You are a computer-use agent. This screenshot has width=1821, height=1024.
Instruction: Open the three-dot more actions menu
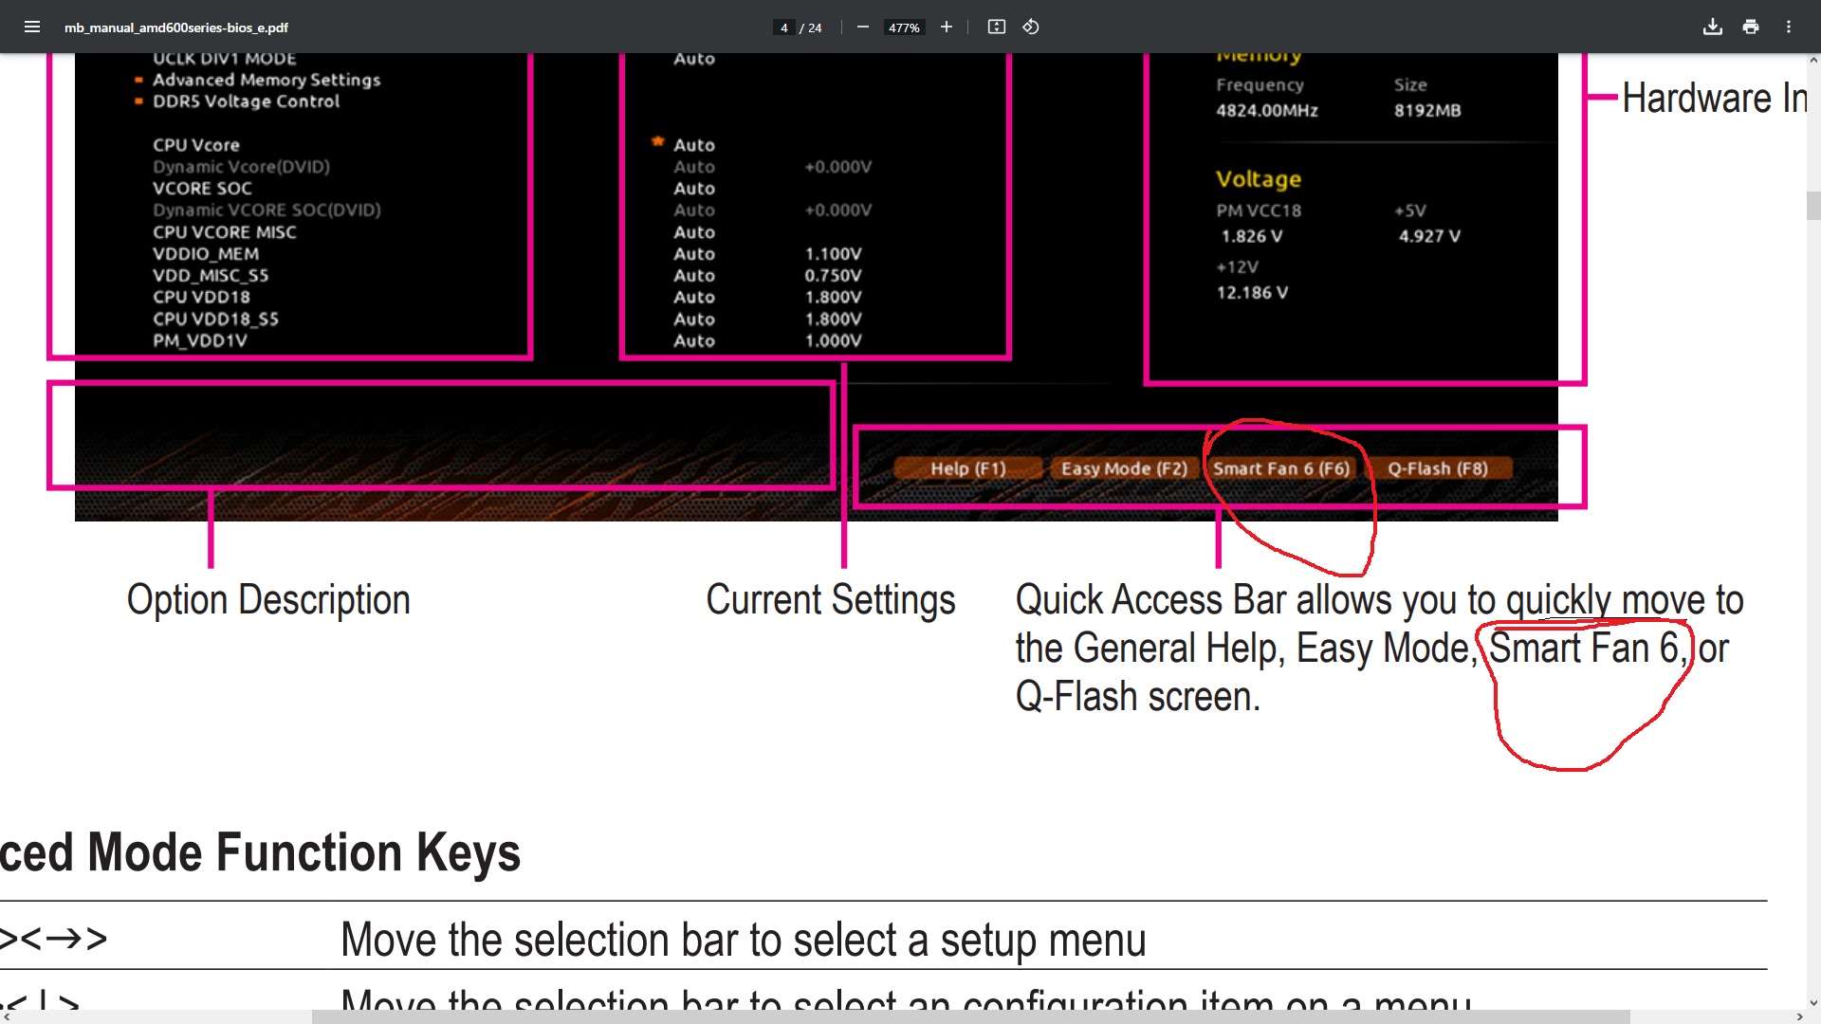[1789, 27]
